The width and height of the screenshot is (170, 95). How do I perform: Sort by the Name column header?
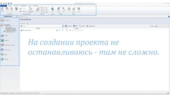click(x=38, y=28)
